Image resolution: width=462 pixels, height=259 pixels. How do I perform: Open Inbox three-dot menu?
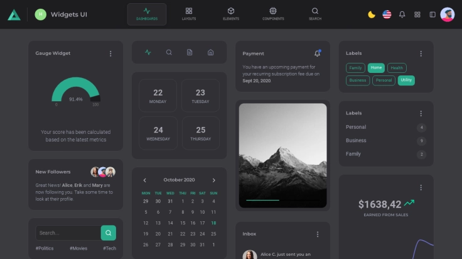click(x=318, y=234)
